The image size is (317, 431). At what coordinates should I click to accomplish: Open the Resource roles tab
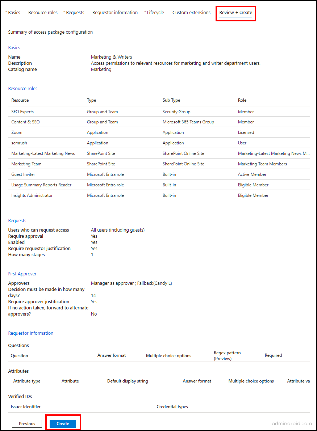(42, 12)
